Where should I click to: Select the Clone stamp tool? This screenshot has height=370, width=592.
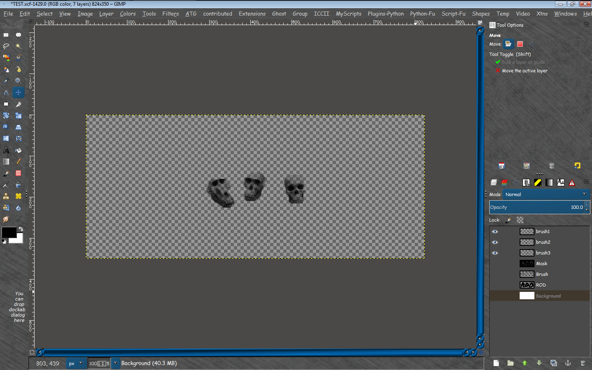(6, 196)
